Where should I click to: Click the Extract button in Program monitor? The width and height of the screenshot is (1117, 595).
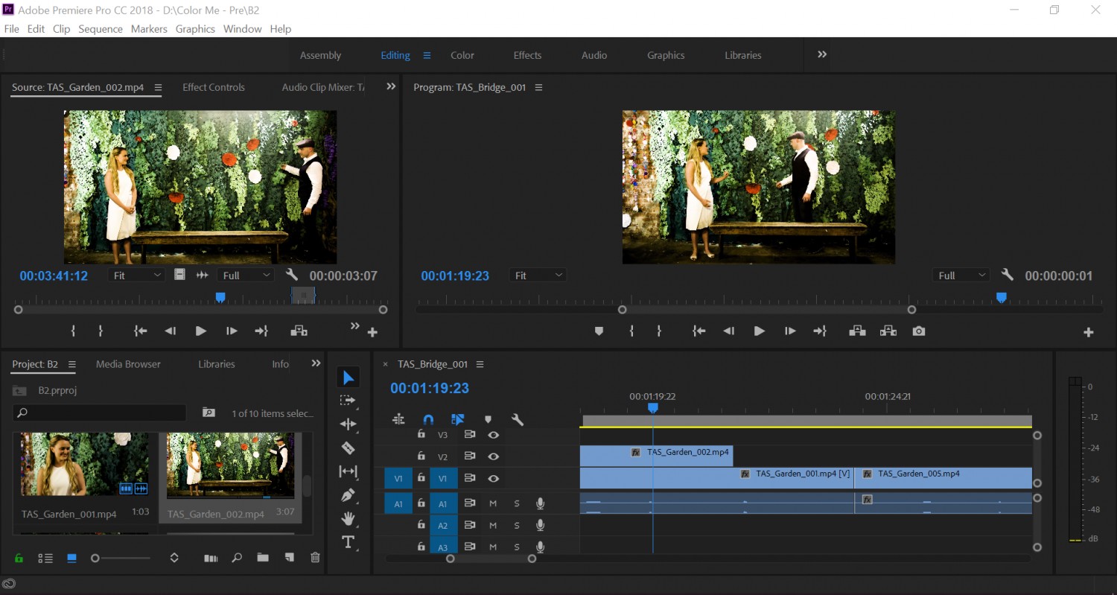click(888, 331)
